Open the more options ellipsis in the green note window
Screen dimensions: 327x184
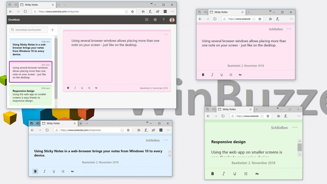(295, 127)
